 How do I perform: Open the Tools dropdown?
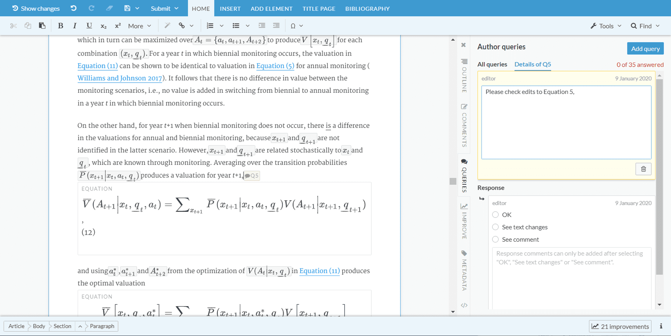click(606, 26)
